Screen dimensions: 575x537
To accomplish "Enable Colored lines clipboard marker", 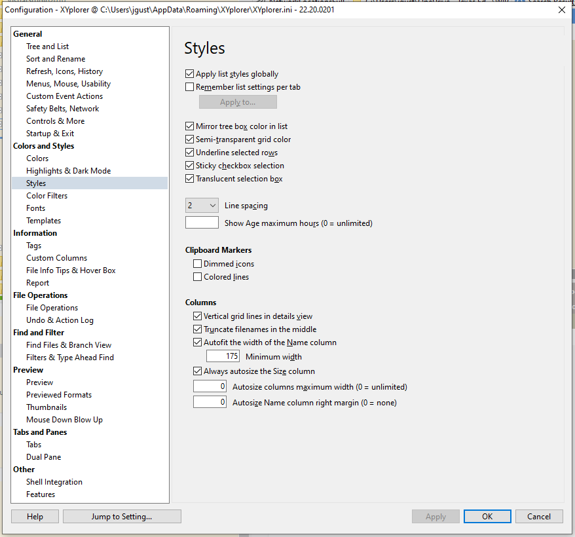I will [198, 276].
